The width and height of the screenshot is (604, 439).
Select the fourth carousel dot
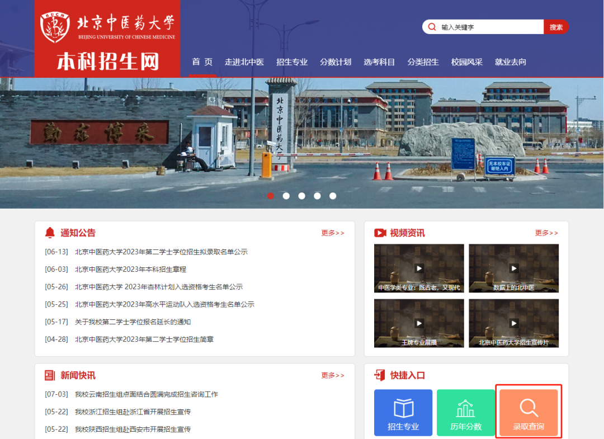coord(318,196)
